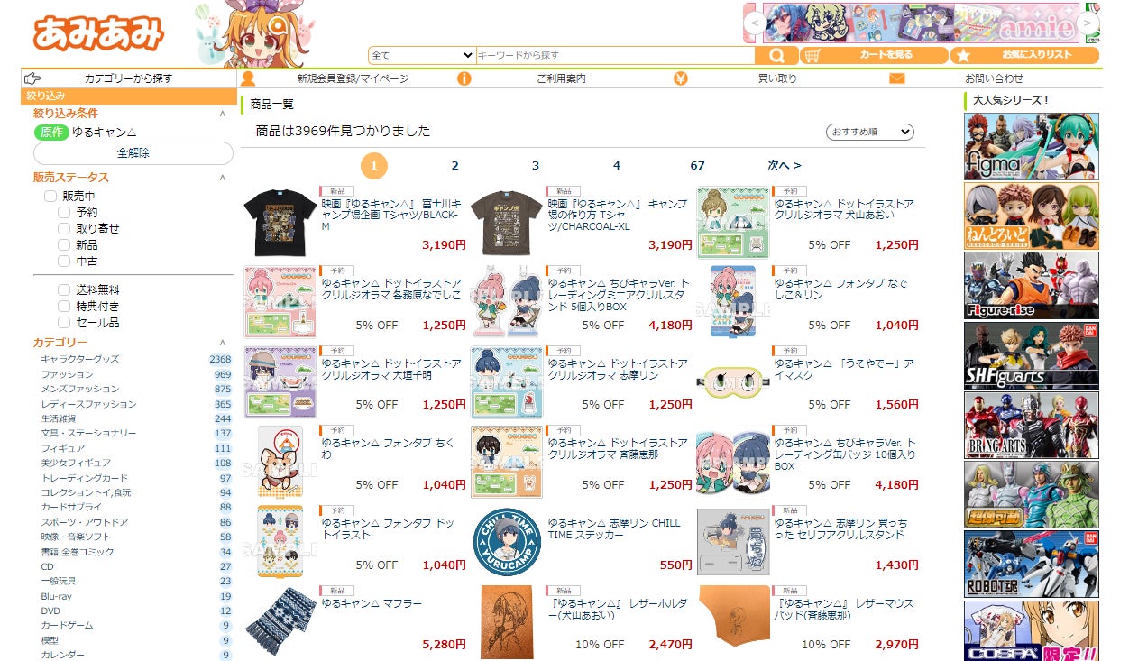1129x661 pixels.
Task: Click the 買い取り yen icon
Action: pos(681,78)
